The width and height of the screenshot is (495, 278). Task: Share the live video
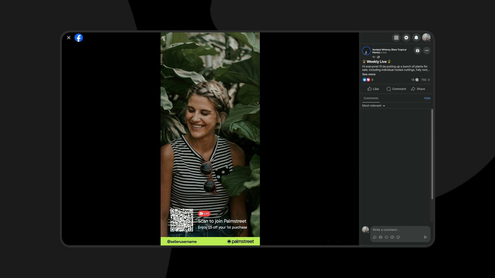(418, 89)
